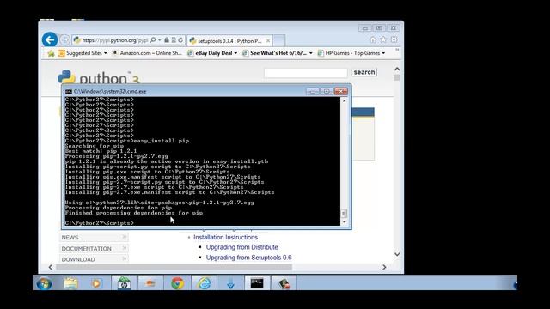
Task: Open the NEWS sidebar menu item
Action: click(94, 238)
